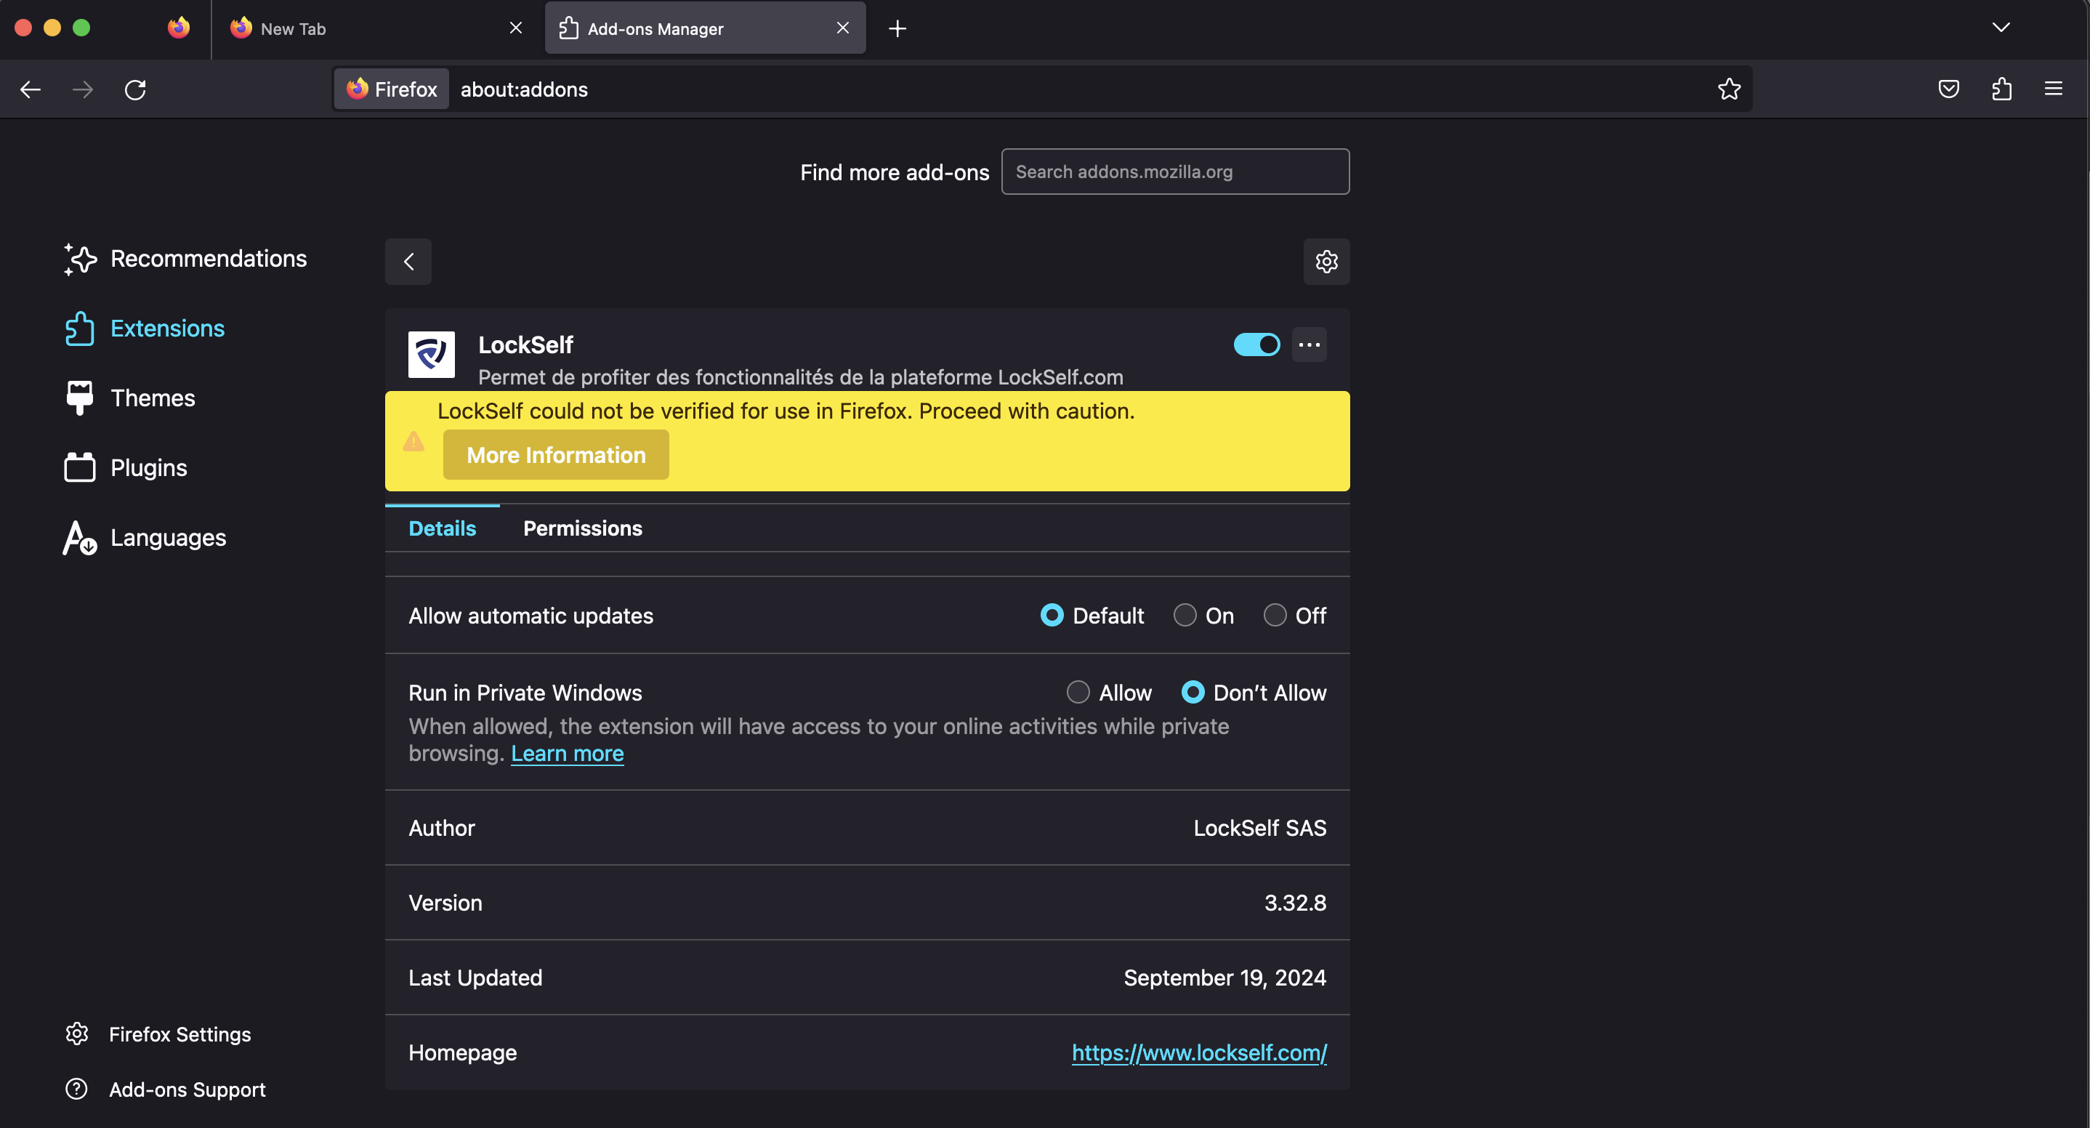Open the lockself.com homepage link
2090x1128 pixels.
[1199, 1053]
